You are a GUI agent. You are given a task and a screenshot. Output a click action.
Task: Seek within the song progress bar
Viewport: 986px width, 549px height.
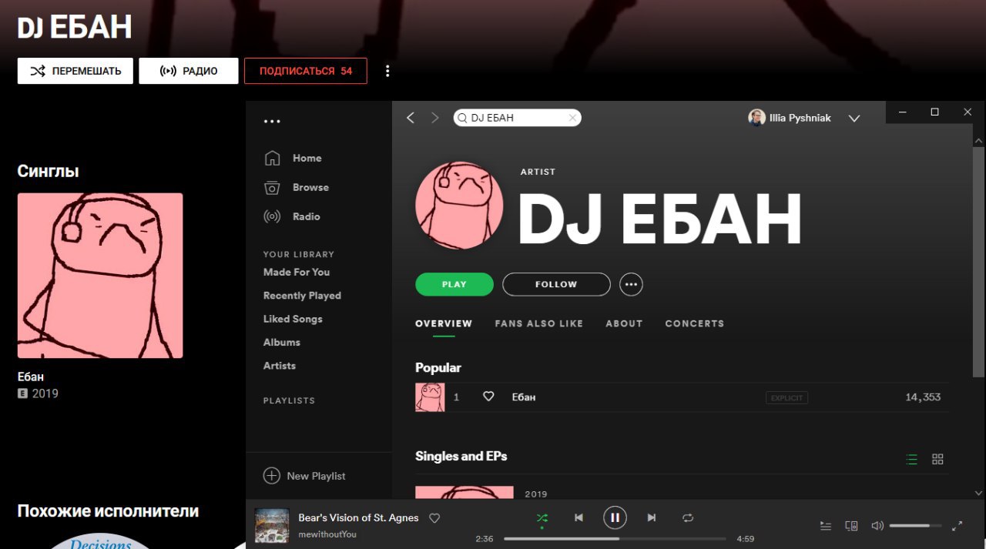615,539
